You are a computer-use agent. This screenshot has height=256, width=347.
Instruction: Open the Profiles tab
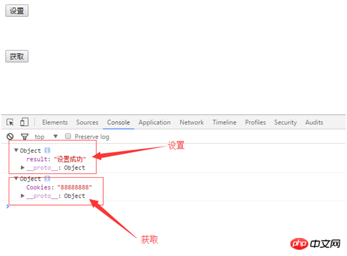256,122
